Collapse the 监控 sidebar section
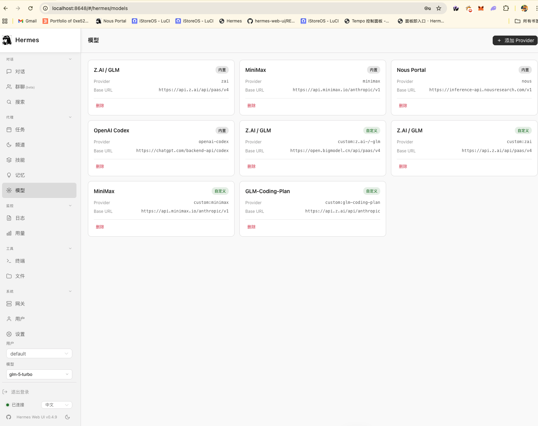538x426 pixels. click(70, 206)
